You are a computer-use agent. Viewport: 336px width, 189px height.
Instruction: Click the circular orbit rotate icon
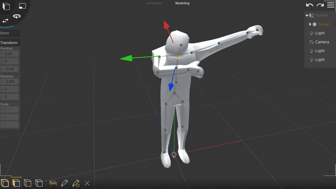coord(17,17)
